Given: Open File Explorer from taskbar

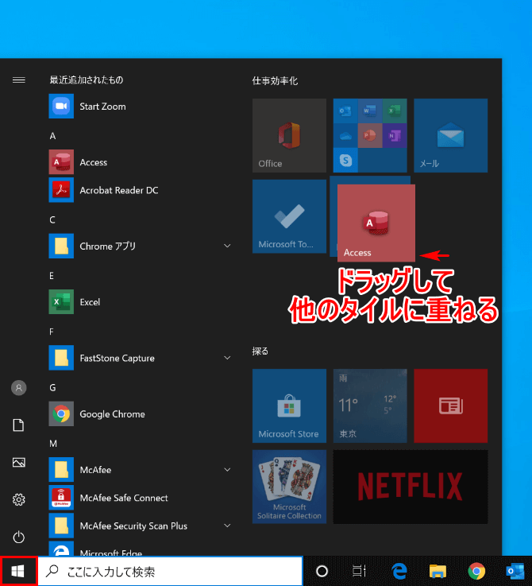Looking at the screenshot, I should point(438,571).
